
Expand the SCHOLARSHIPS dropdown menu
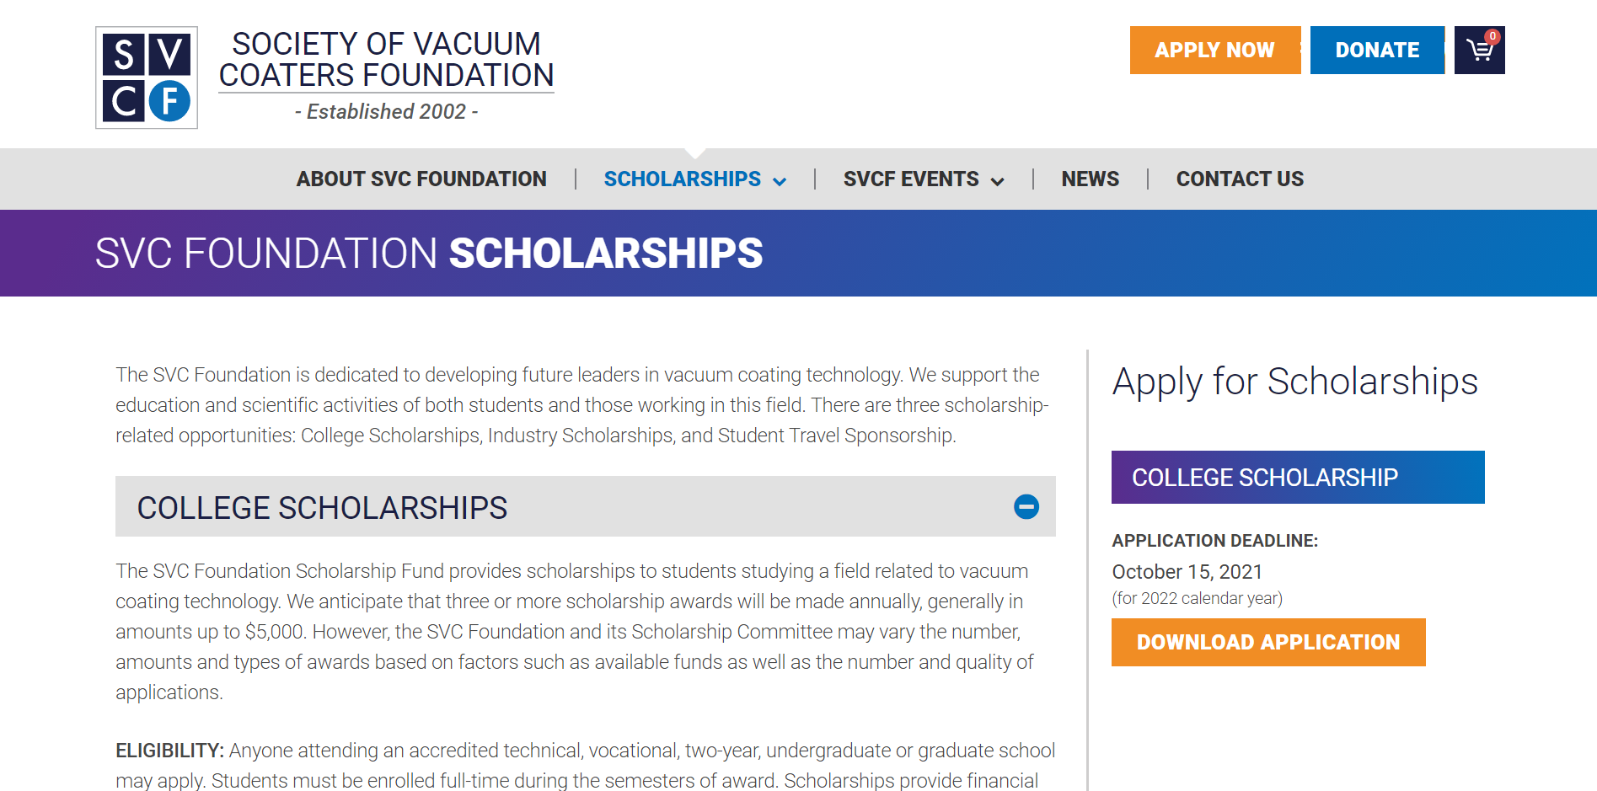point(780,179)
